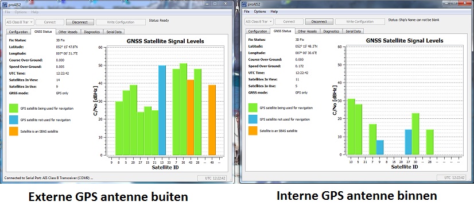Click the orange satellite 49 bar in left chart
Viewport: 474px width, 209px height.
coord(212,120)
